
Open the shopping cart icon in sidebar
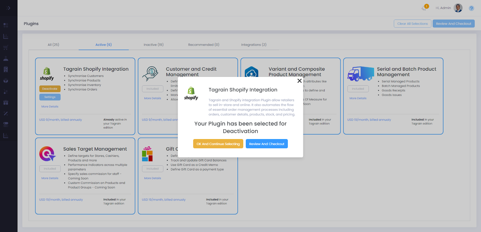6,47
